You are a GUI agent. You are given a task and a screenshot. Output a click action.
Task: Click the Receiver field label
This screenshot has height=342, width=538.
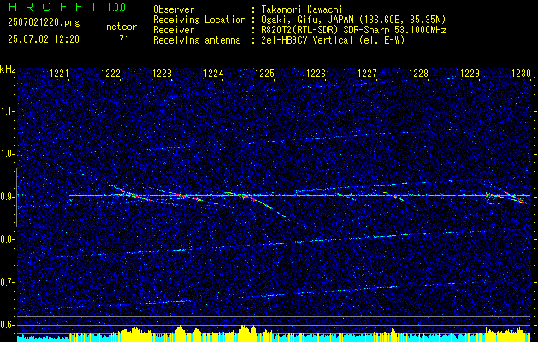(174, 30)
